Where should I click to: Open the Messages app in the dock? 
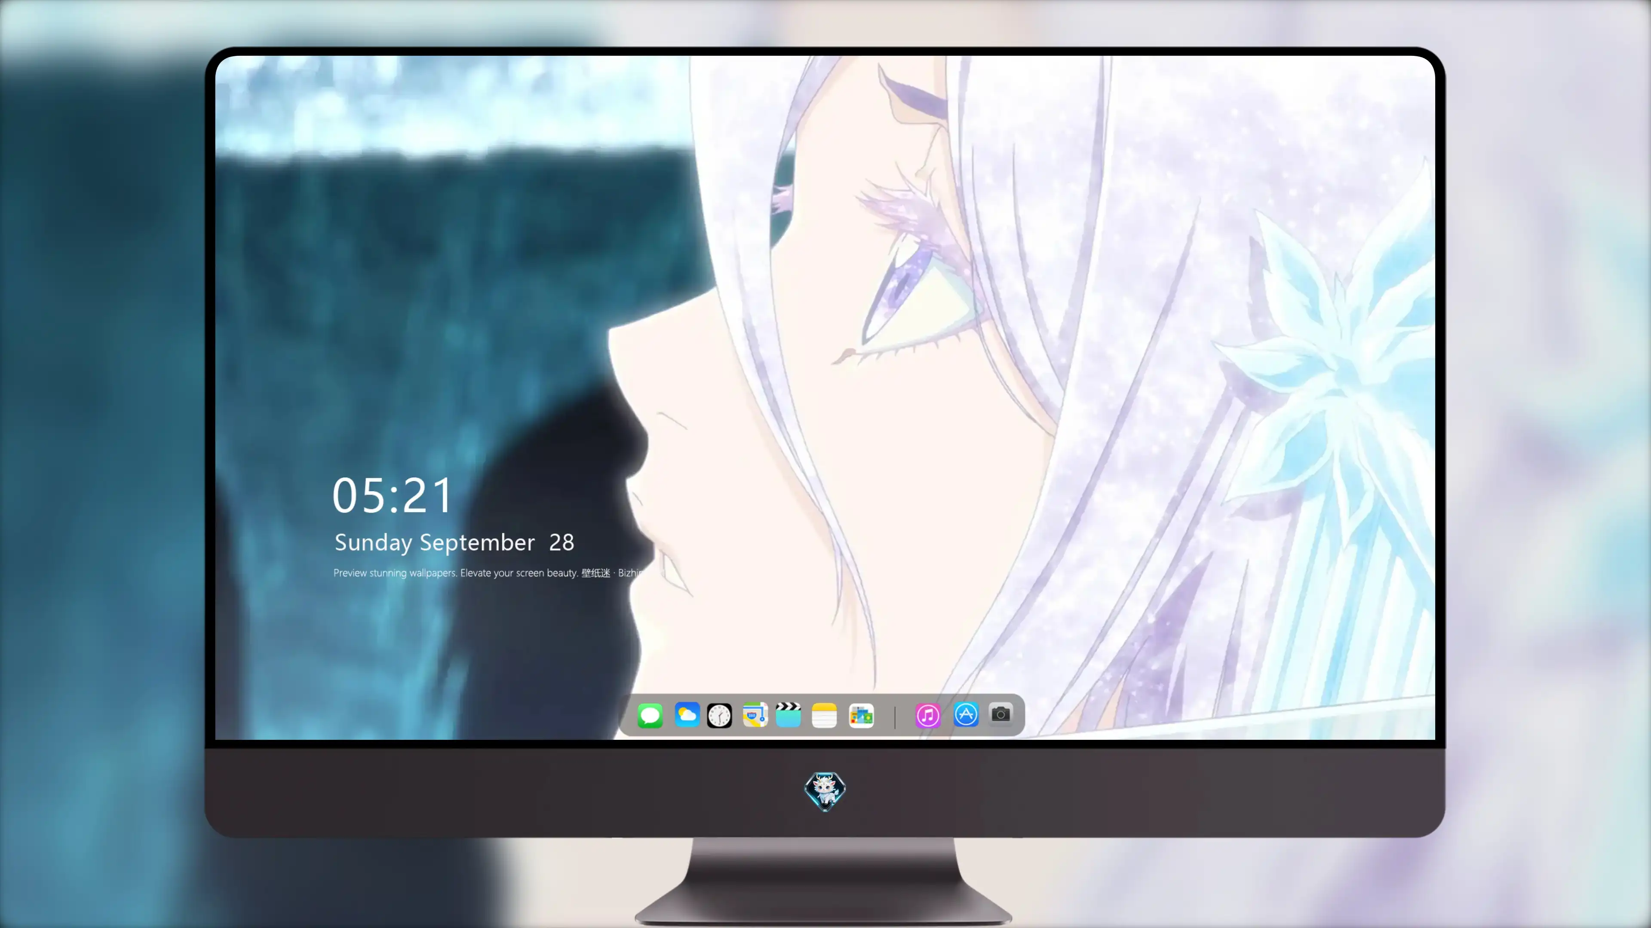650,715
